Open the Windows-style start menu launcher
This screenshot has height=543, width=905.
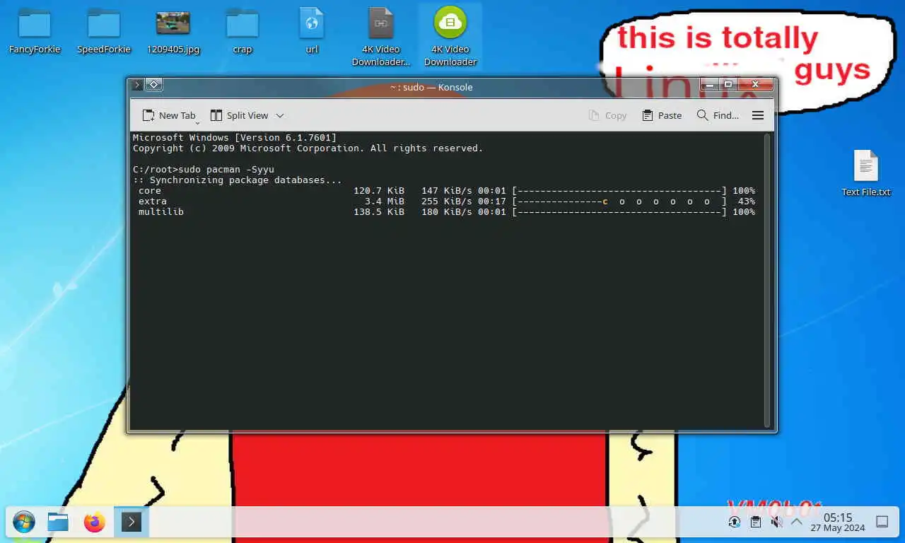point(23,522)
